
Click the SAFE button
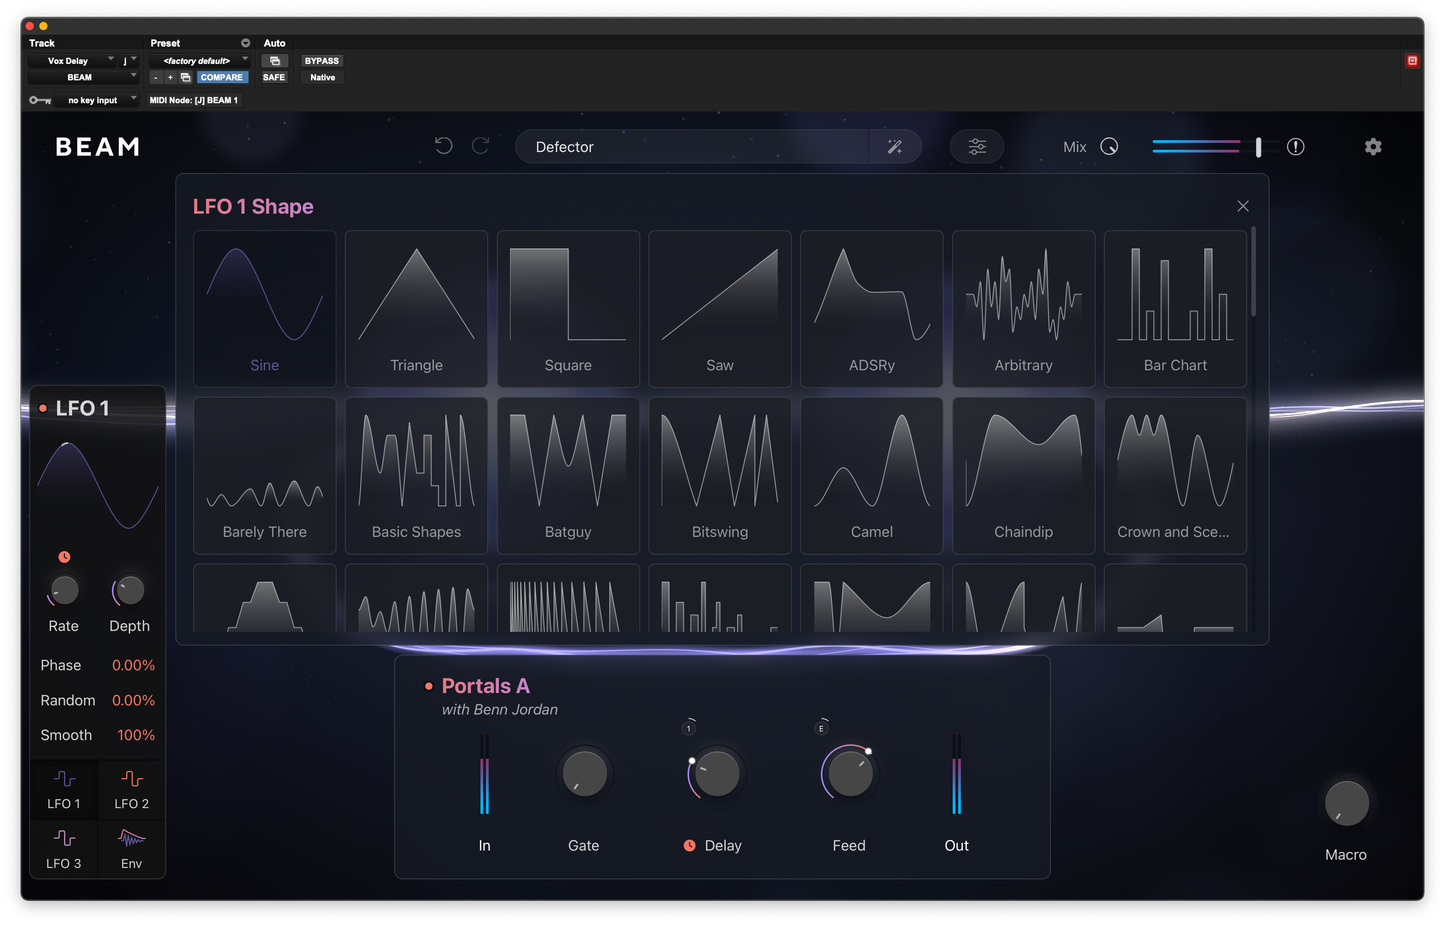click(274, 78)
